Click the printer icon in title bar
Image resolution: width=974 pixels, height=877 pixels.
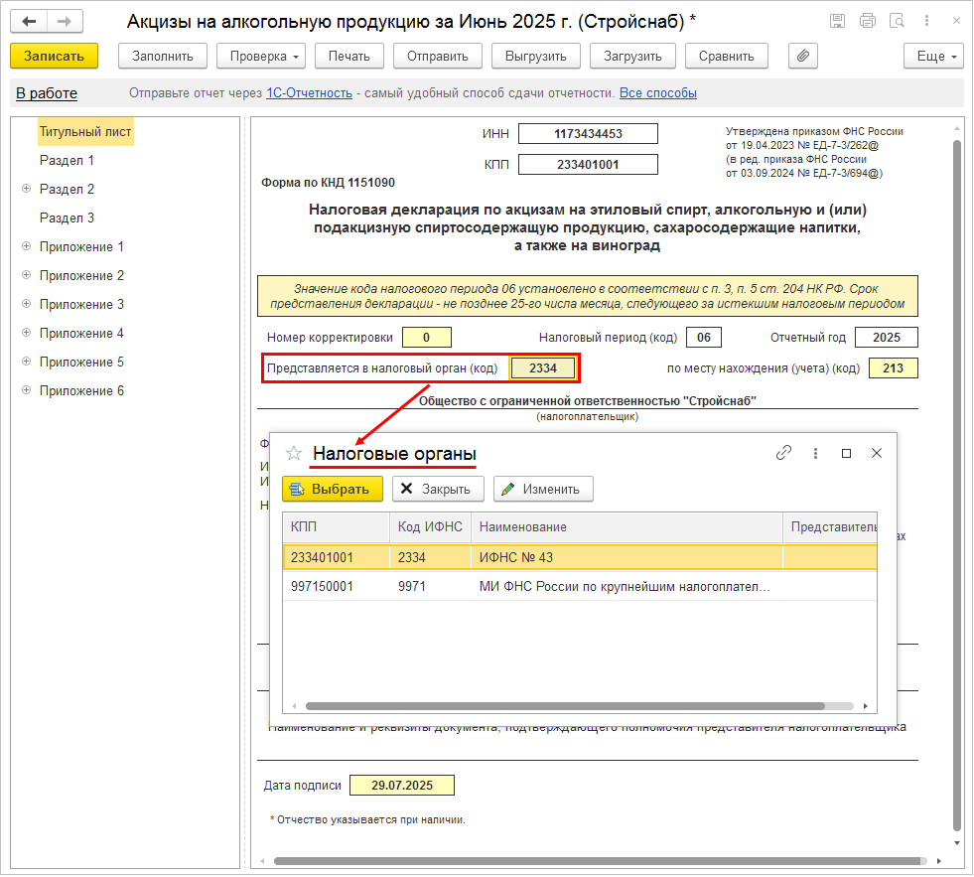coord(867,21)
